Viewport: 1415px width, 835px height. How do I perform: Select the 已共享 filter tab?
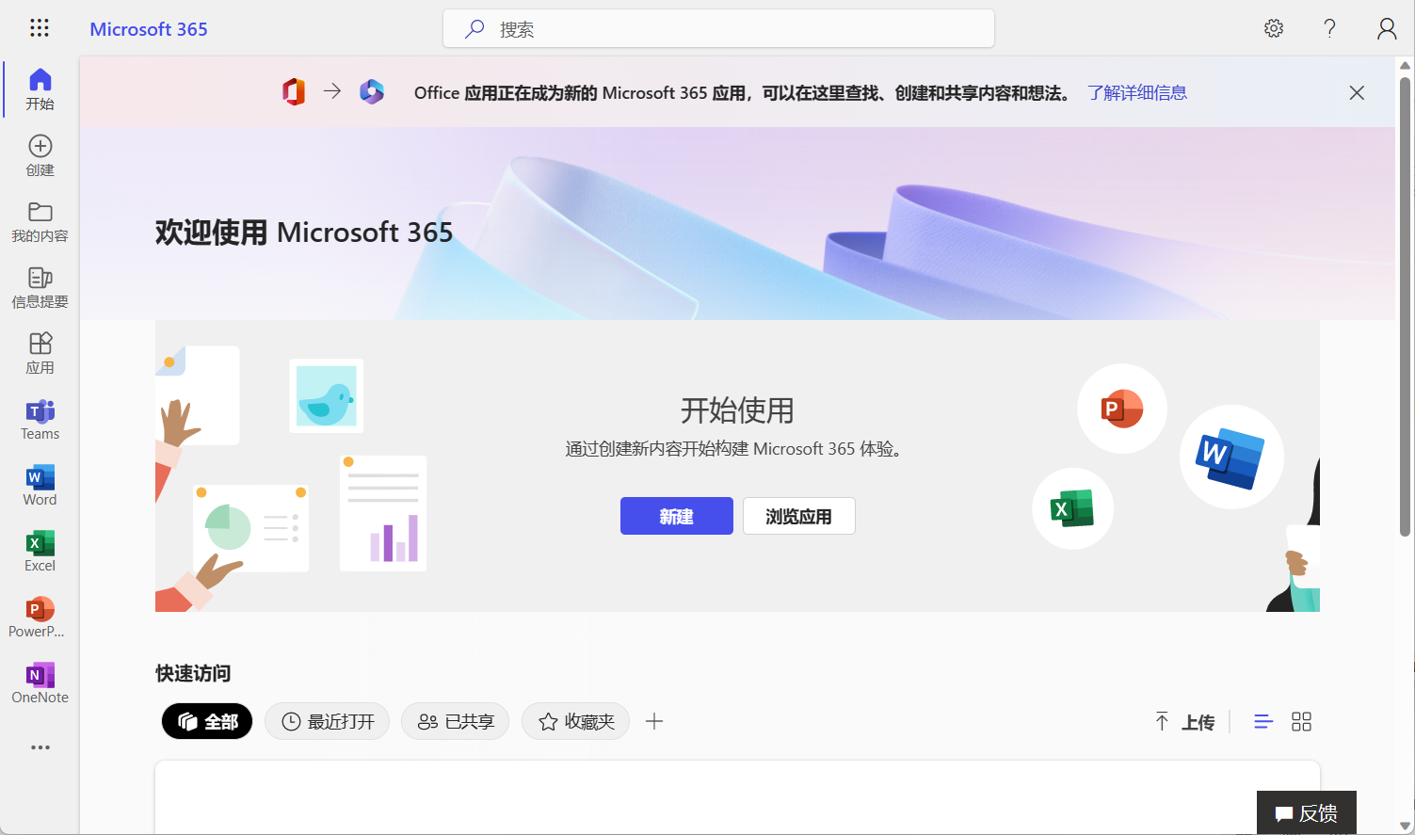pyautogui.click(x=456, y=722)
